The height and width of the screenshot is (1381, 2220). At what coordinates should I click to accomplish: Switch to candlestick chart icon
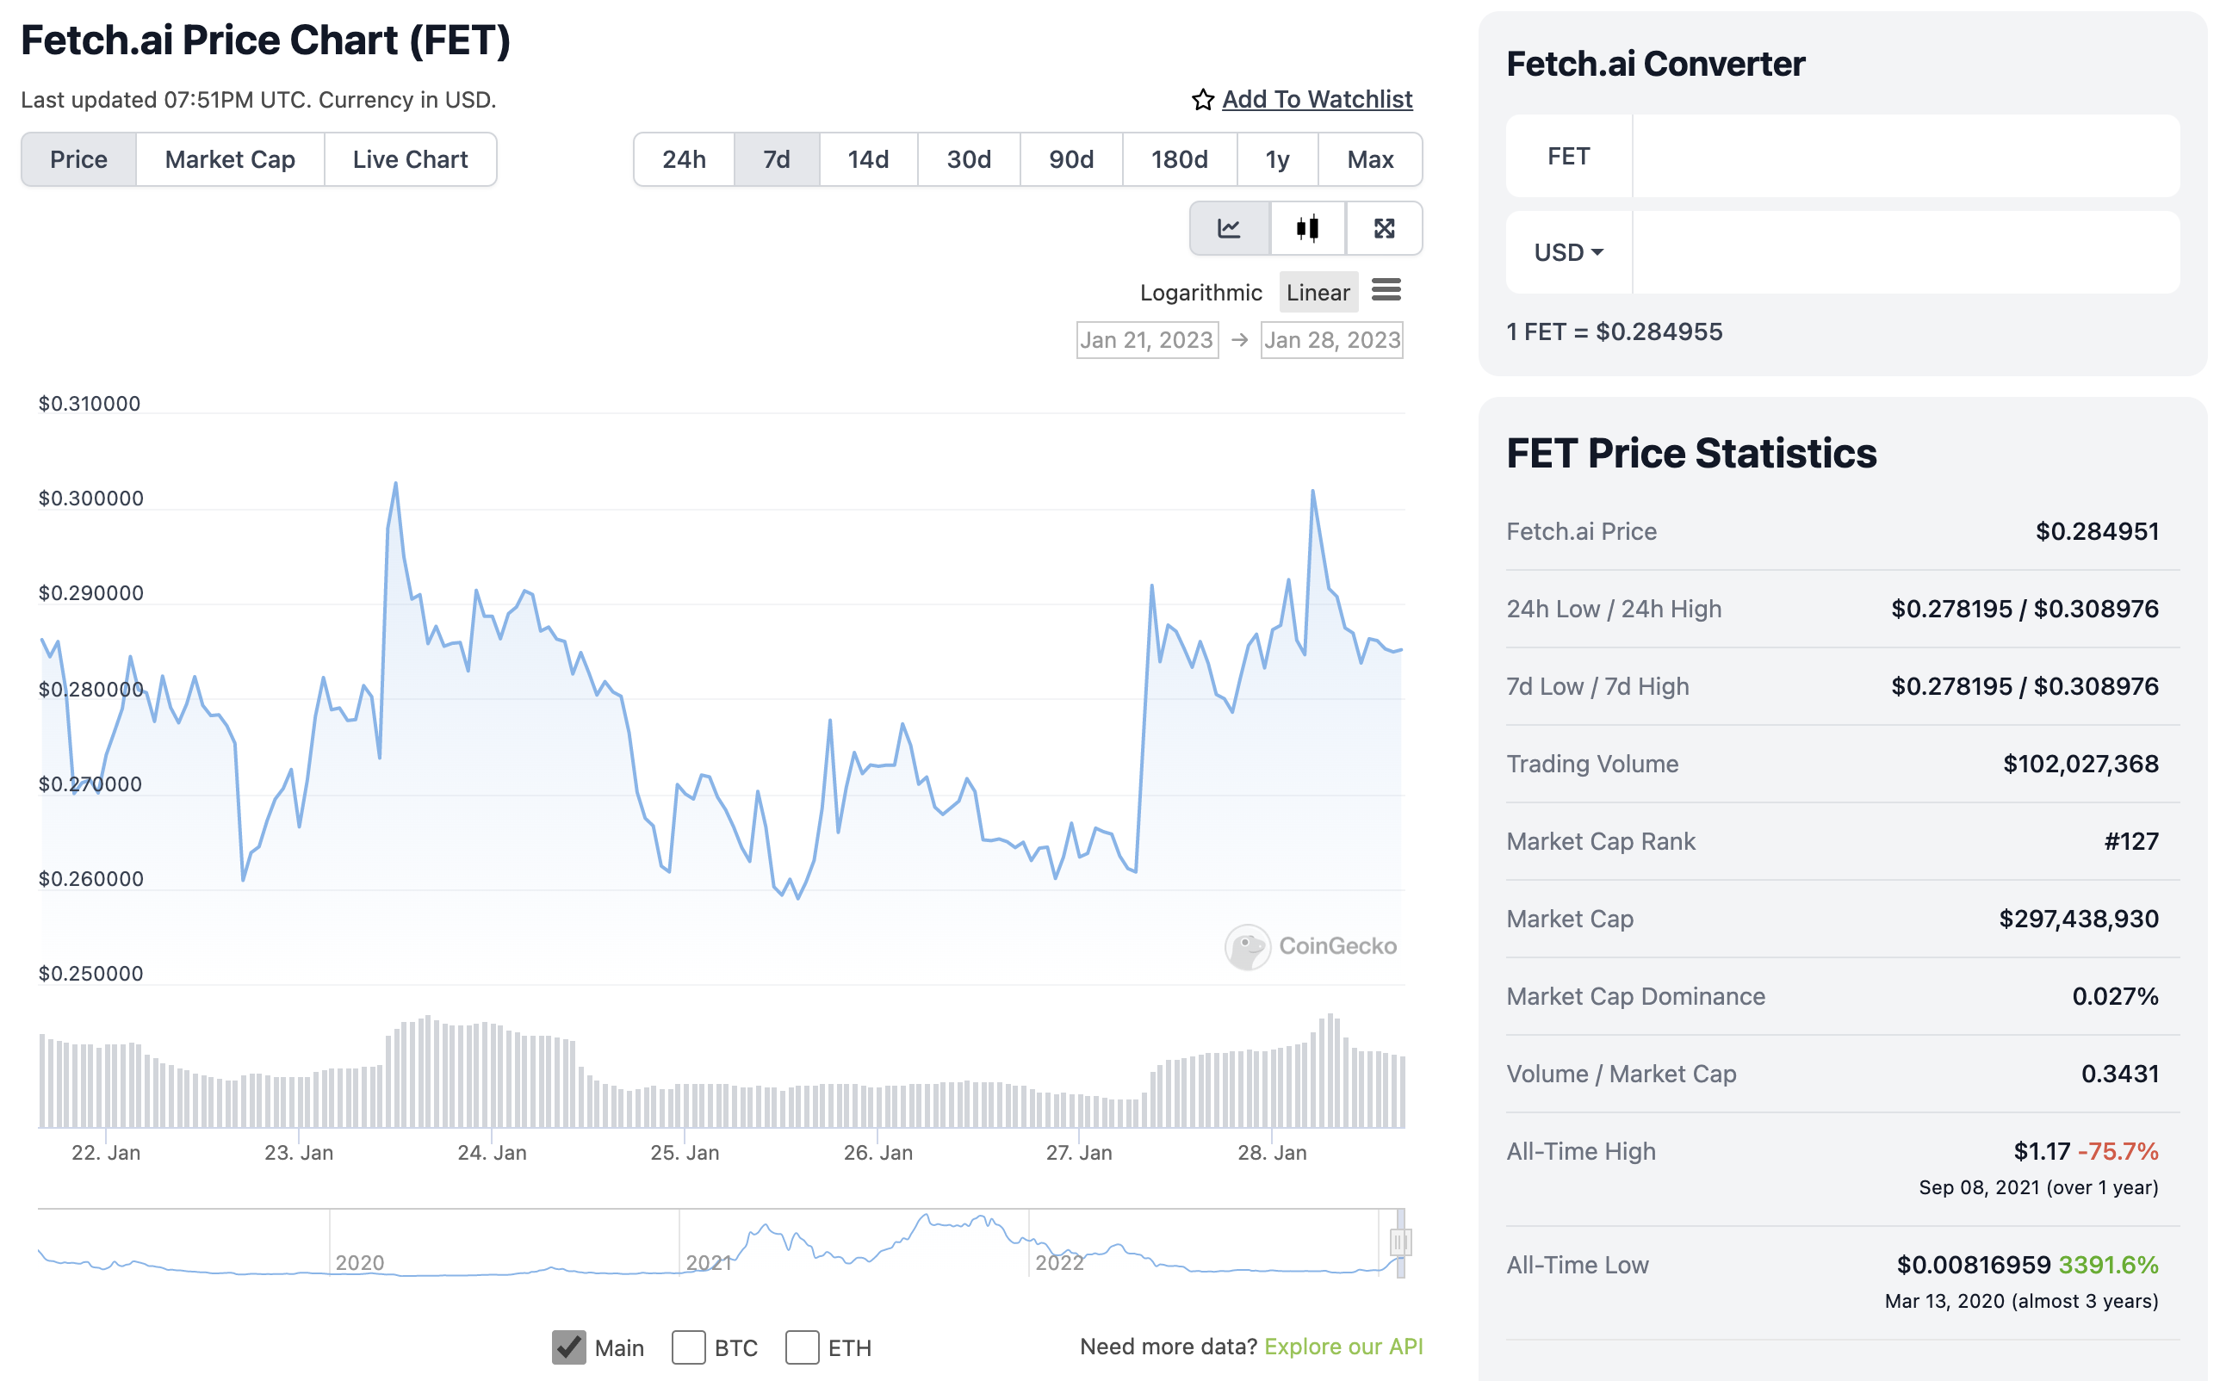[1307, 228]
